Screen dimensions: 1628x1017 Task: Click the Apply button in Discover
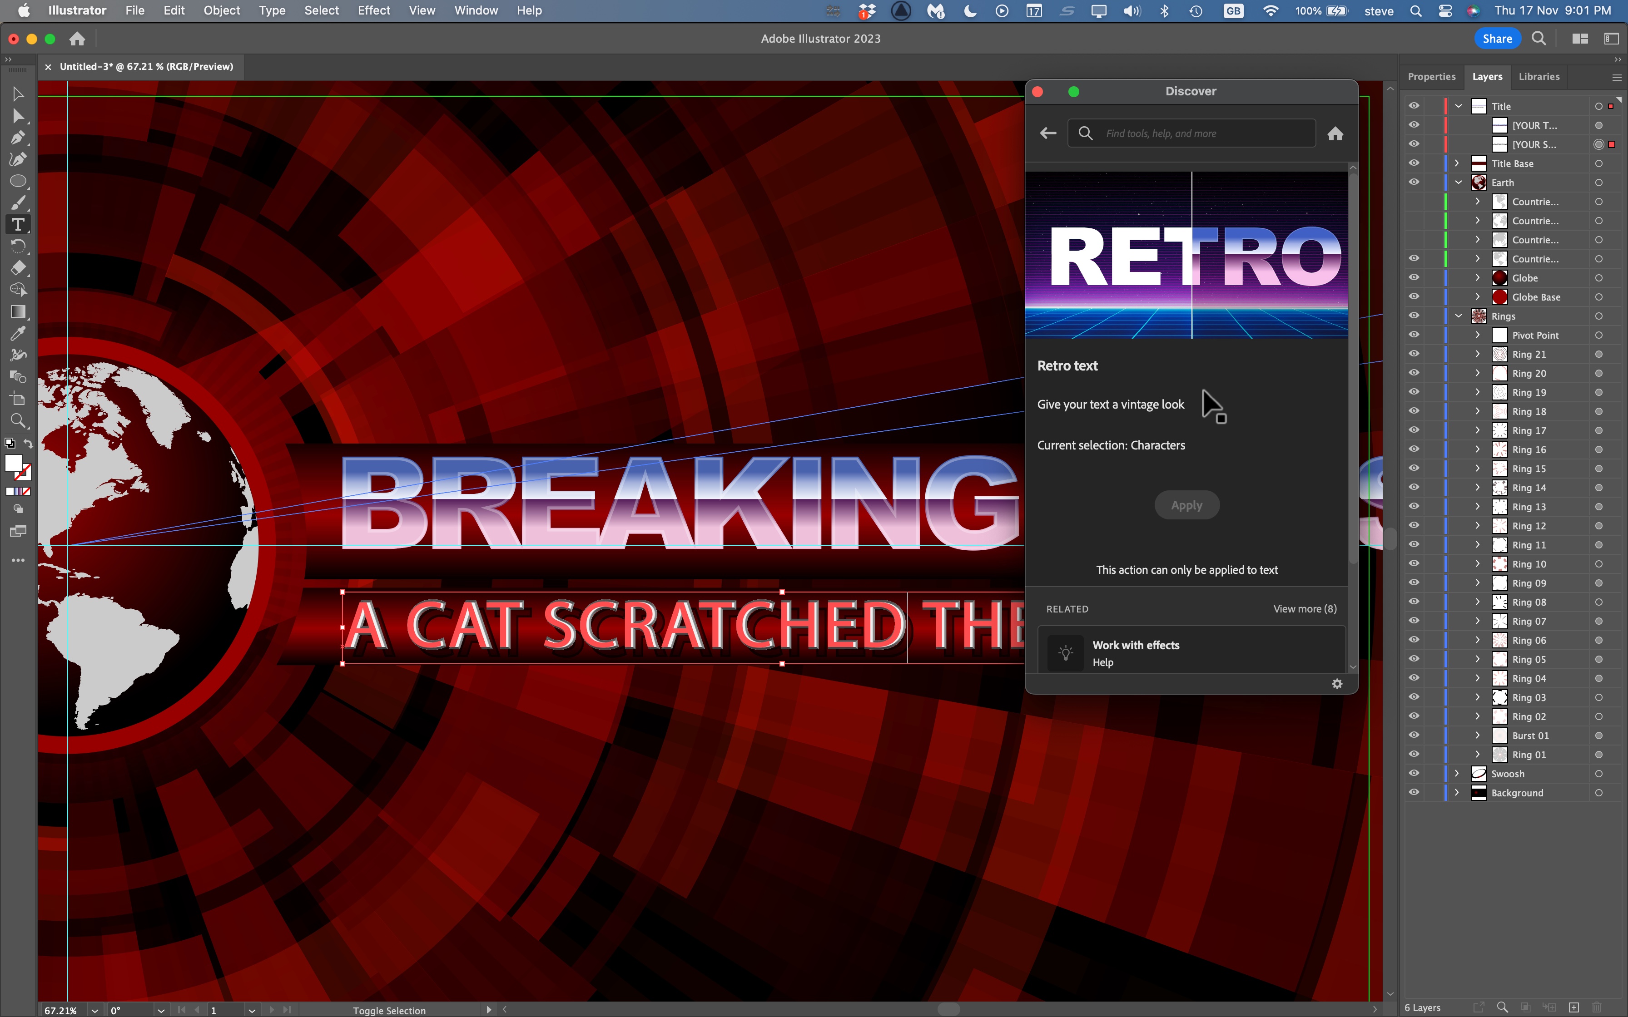pyautogui.click(x=1186, y=505)
